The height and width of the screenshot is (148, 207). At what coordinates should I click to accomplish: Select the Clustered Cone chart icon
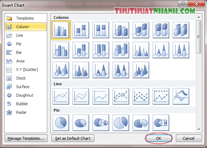(141, 50)
